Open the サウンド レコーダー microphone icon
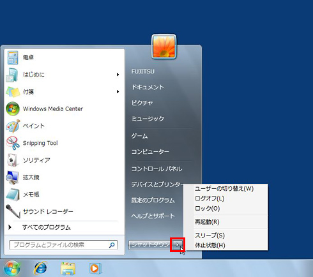The image size is (313, 277). pos(13,211)
